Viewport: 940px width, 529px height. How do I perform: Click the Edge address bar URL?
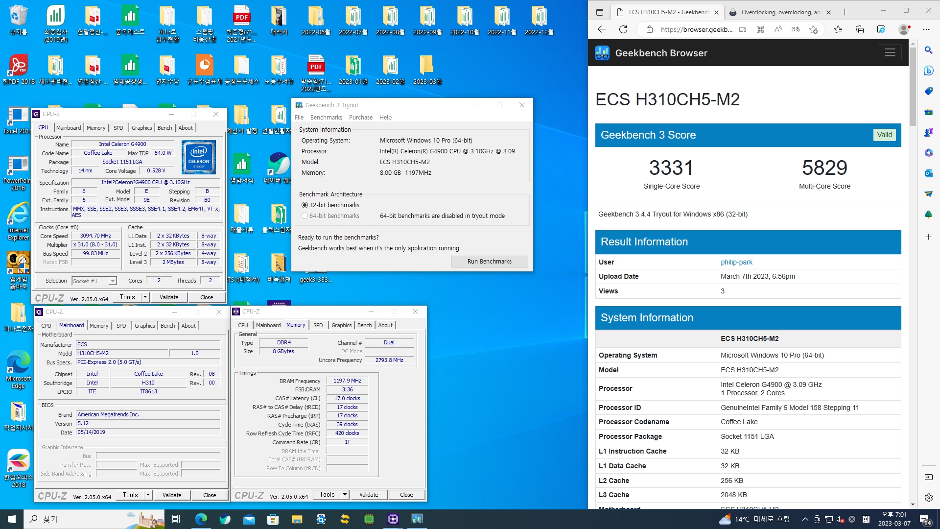click(x=696, y=29)
